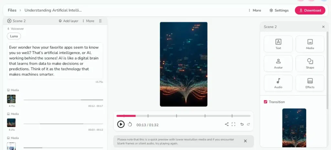This screenshot has width=331, height=150.
Task: Select the partially visible third media thumbnail
Action: [x=11, y=146]
